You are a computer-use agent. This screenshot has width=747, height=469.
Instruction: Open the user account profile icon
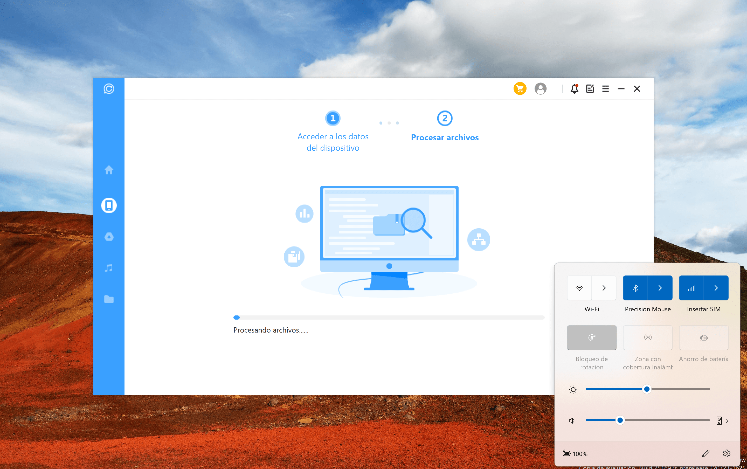point(540,89)
